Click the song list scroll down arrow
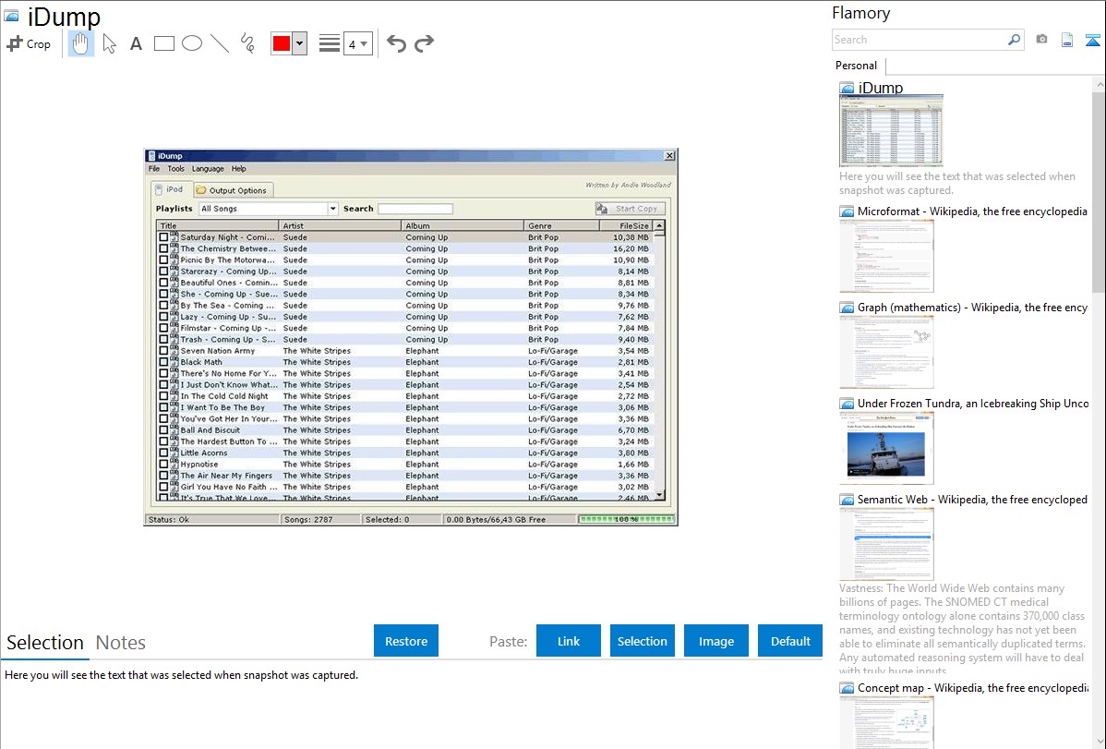Image resolution: width=1106 pixels, height=749 pixels. [659, 495]
